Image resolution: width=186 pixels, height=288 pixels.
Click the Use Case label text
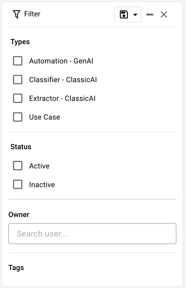point(45,117)
